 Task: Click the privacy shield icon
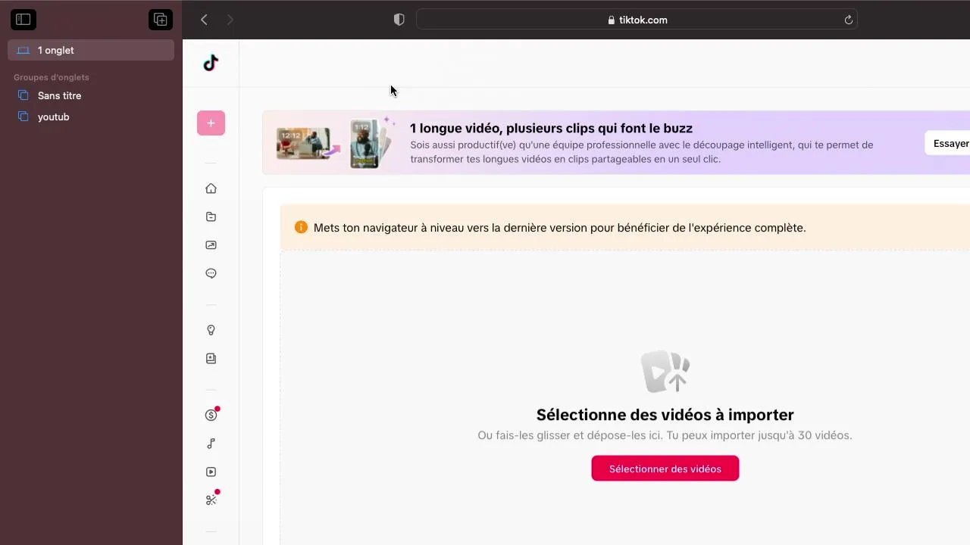[399, 20]
